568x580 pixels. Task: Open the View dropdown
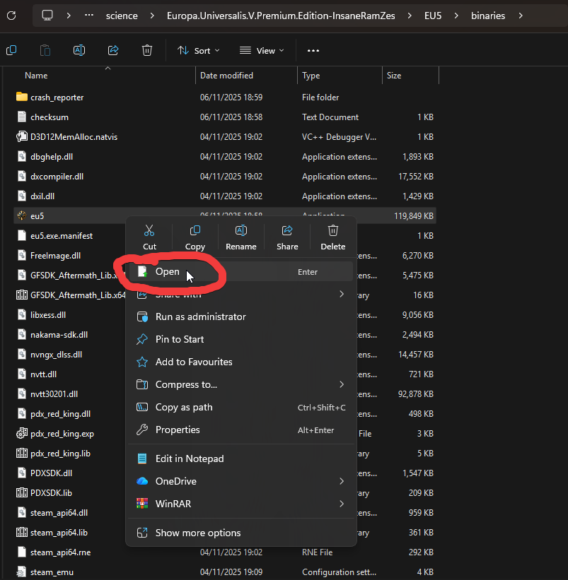[262, 51]
